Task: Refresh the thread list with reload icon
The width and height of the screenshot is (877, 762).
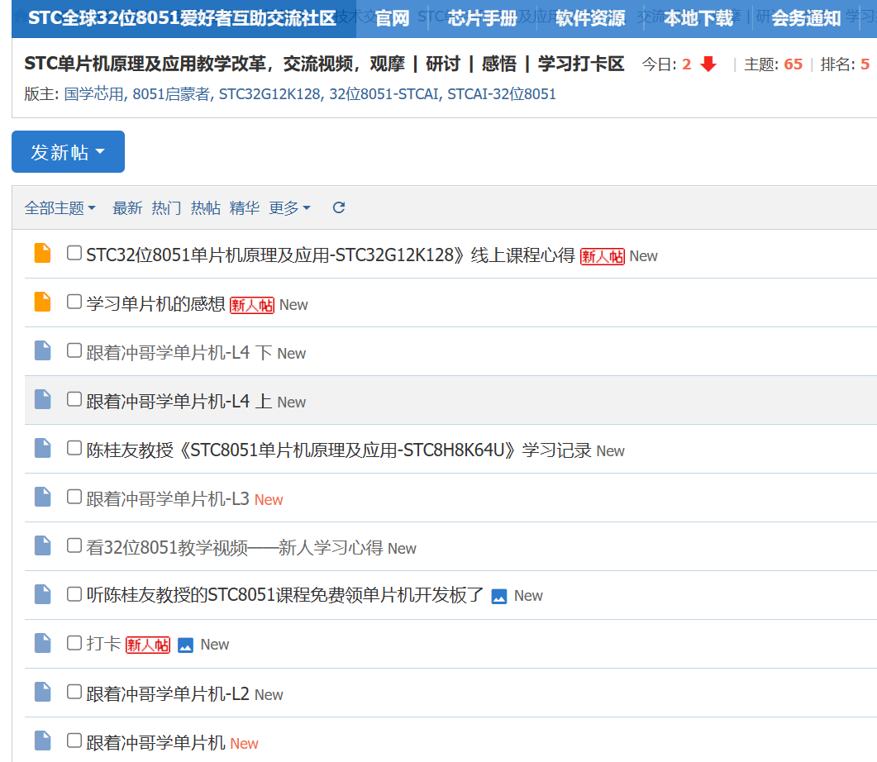Action: click(338, 208)
